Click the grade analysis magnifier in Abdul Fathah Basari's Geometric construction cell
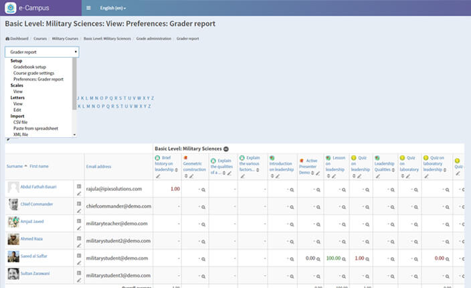The image size is (471, 288). [203, 190]
